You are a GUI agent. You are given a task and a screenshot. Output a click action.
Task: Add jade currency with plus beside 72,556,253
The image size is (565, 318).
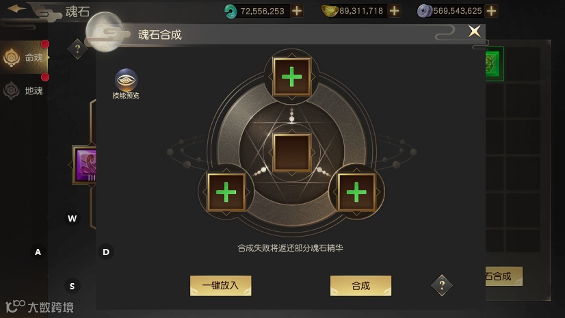[x=297, y=11]
